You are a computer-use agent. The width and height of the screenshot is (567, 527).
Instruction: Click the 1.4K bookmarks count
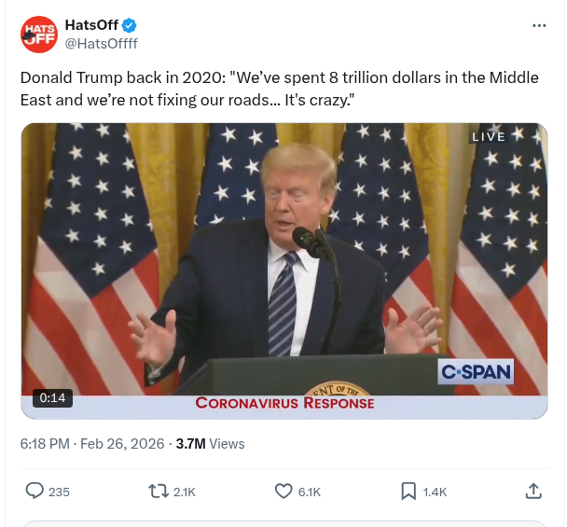[435, 492]
